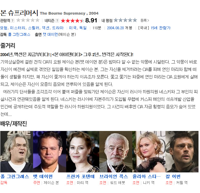The image size is (200, 193).
Task: Open the 프란카 포텐테 name link under the photo
Action: 80,176
